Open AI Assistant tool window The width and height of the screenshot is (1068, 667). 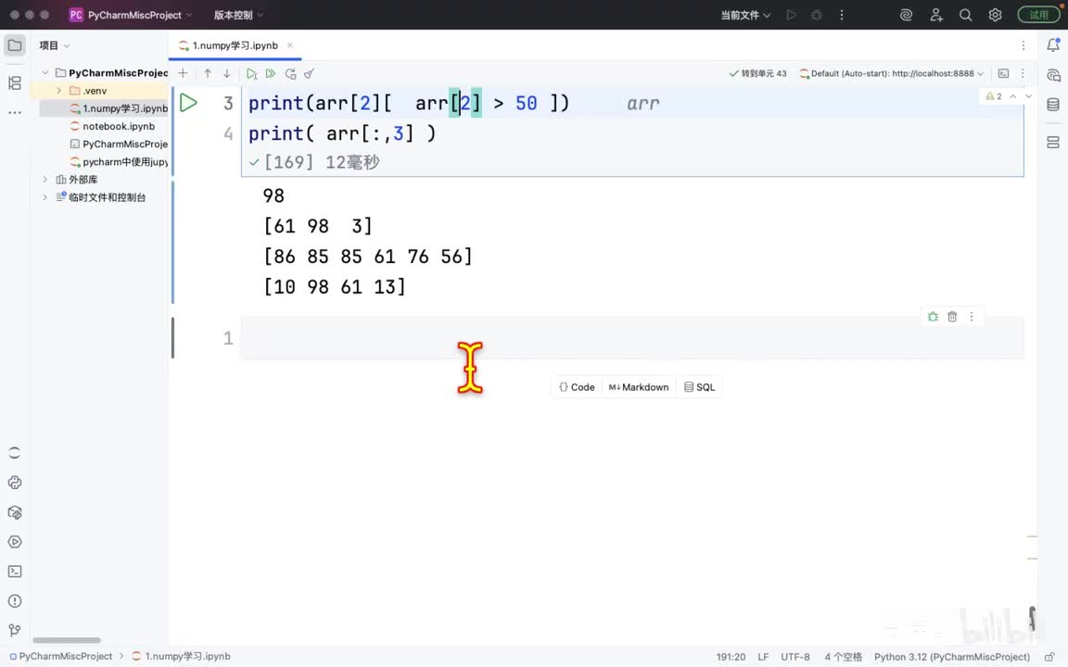click(1053, 75)
